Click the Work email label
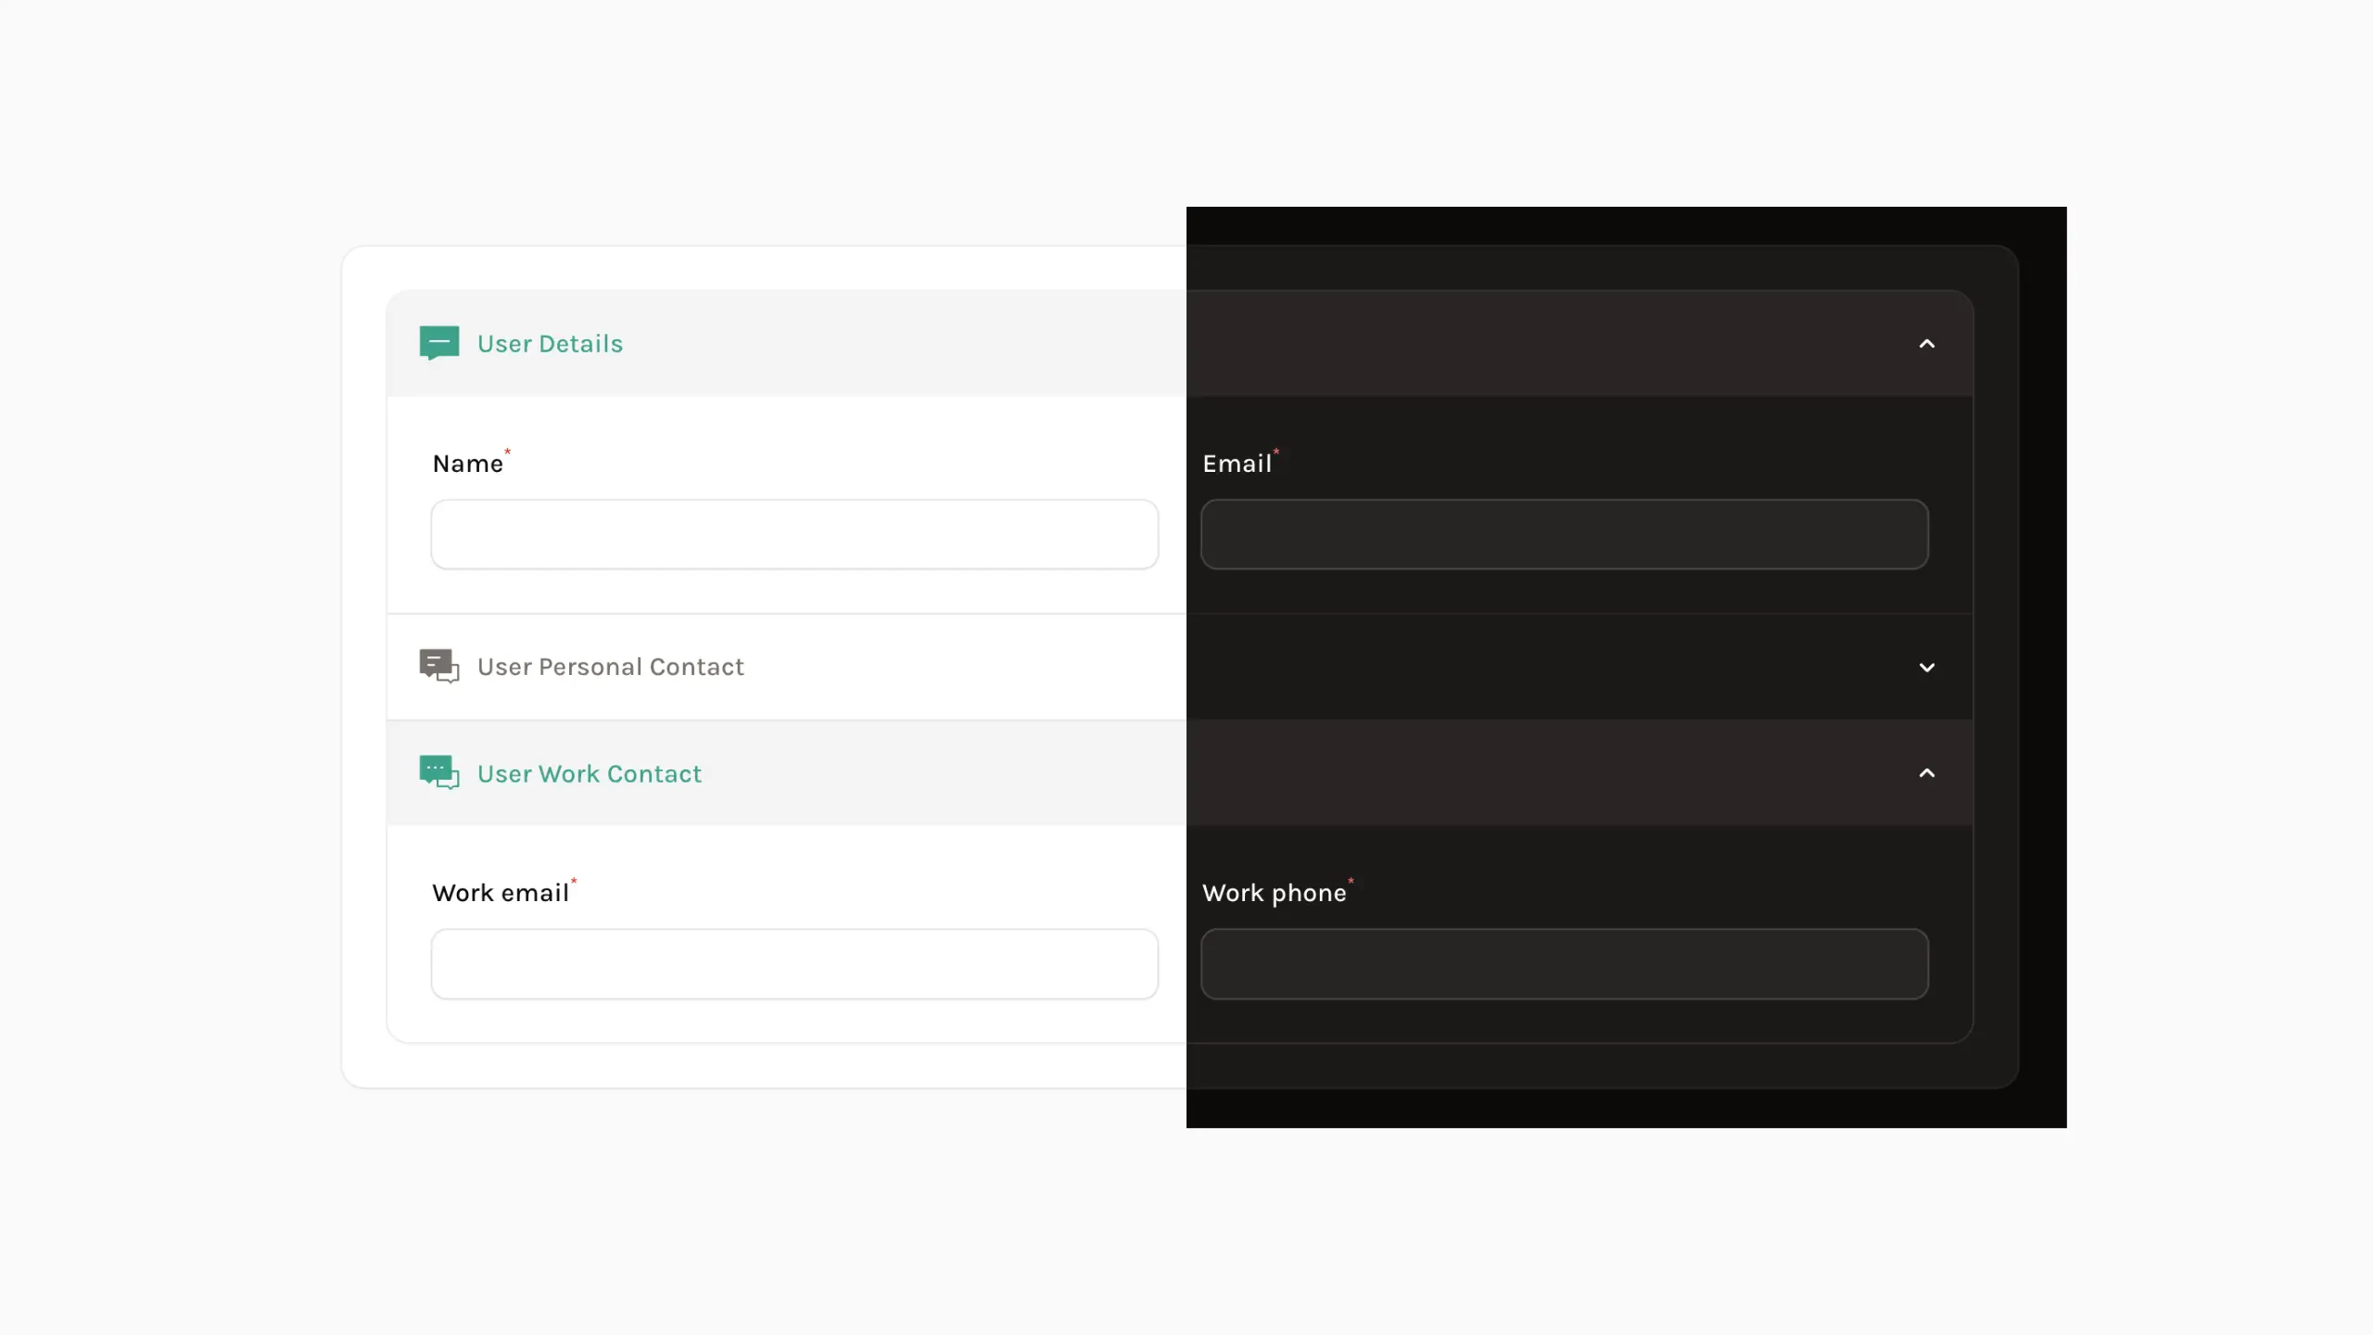This screenshot has height=1335, width=2373. 500,893
